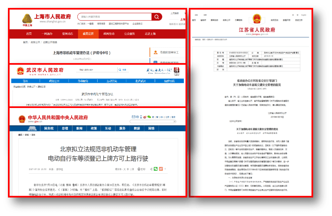Screen dimensions: 332x216
Task: Click the Jiangsu national emblem logo
Action: point(256,18)
